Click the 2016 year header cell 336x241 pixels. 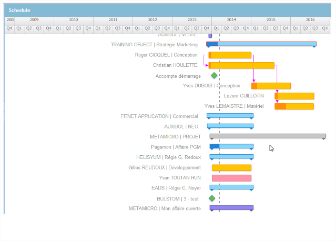click(310, 19)
